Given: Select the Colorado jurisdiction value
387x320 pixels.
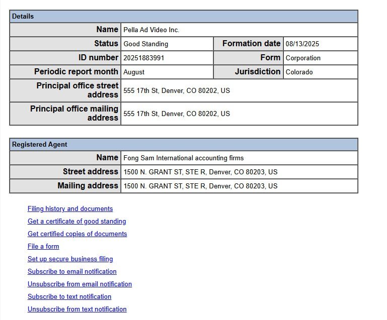Looking at the screenshot, I should click(299, 72).
